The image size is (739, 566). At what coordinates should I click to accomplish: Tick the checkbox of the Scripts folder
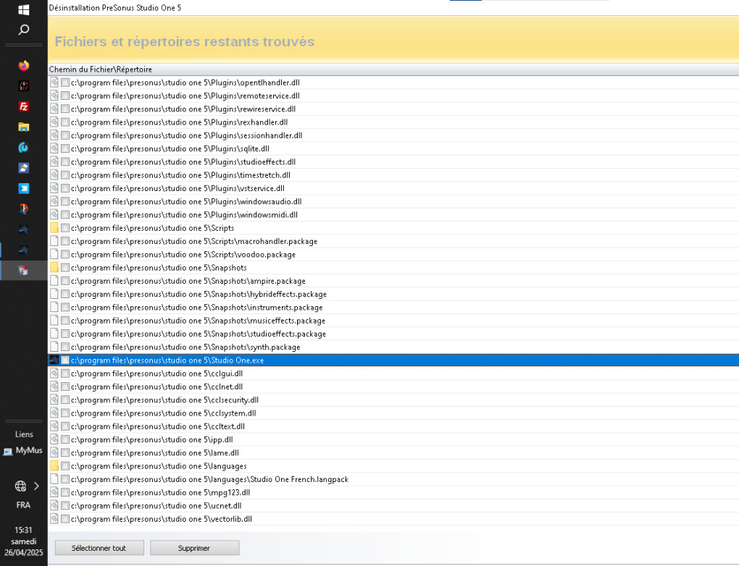tap(65, 228)
